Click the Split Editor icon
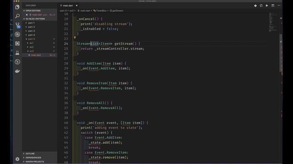 click(273, 5)
